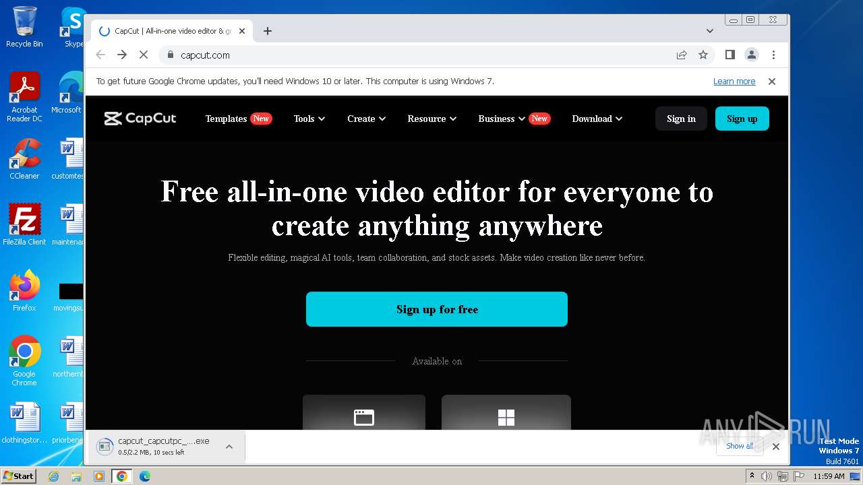
Task: Open the Chrome profile avatar
Action: (x=752, y=55)
